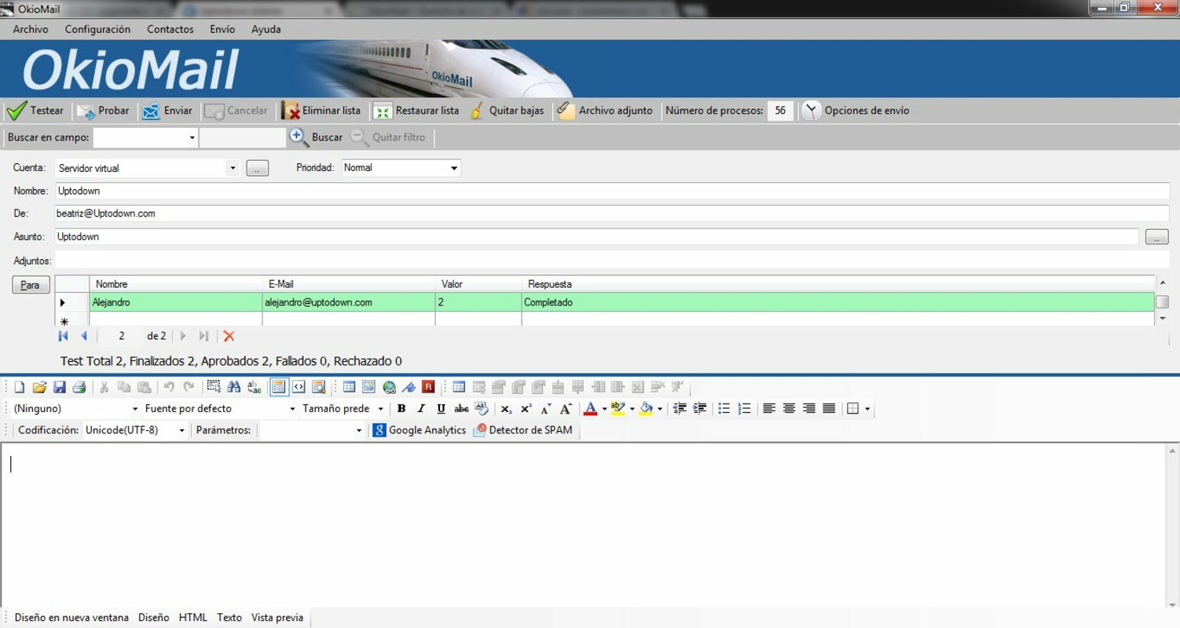Click the red font color button
Viewport: 1180px width, 628px height.
(x=591, y=409)
